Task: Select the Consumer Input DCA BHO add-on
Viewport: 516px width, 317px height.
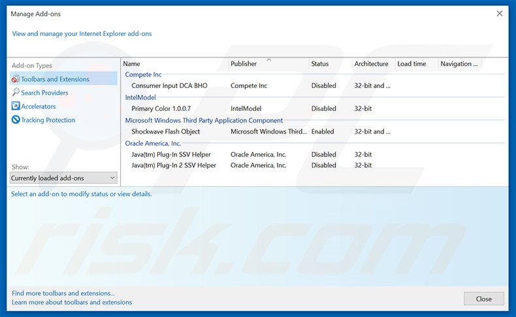Action: (x=314, y=85)
